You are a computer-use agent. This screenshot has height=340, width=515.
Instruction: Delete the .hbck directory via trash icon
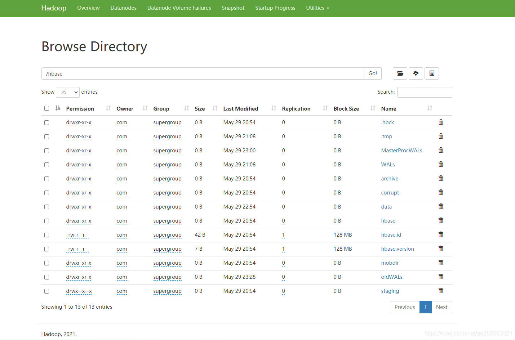click(440, 122)
